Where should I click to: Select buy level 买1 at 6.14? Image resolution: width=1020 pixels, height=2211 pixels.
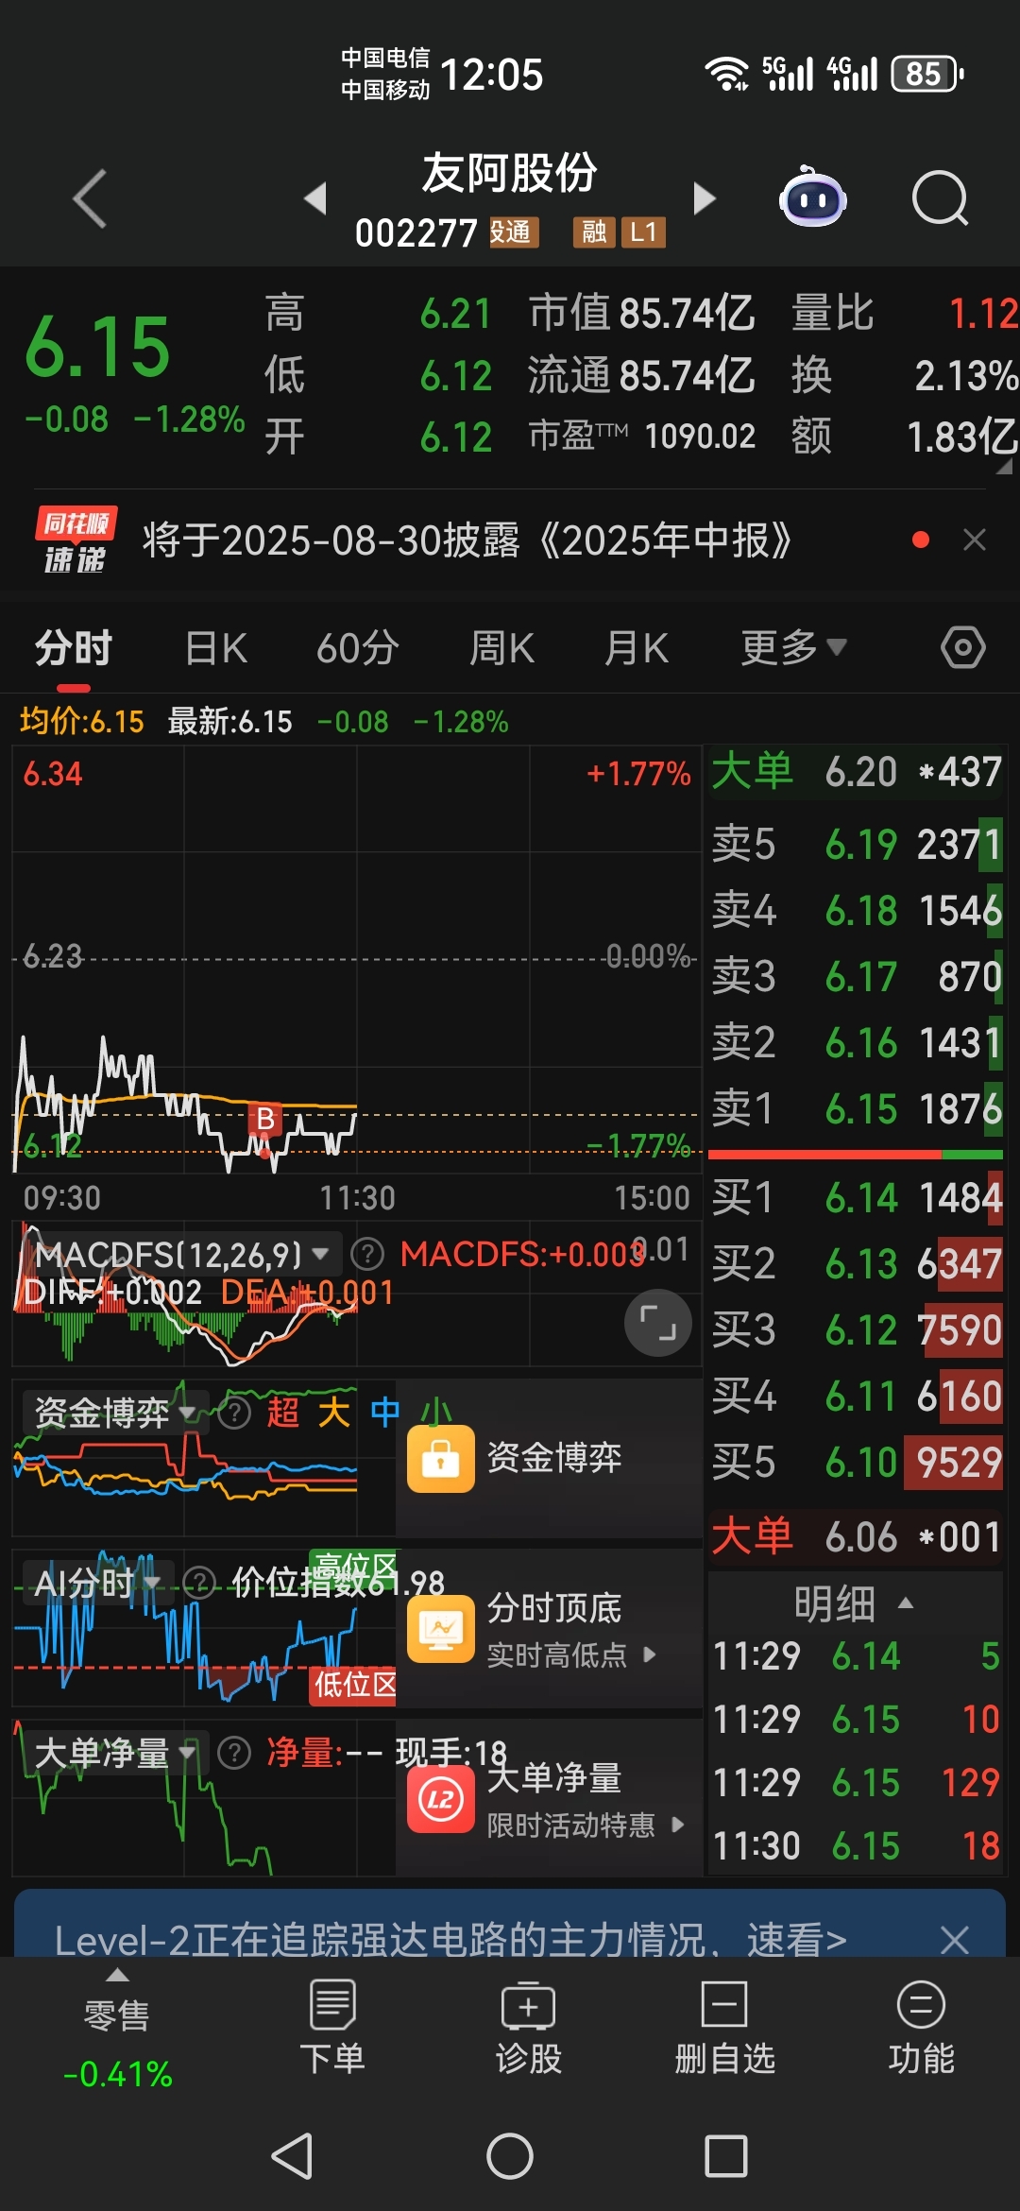(x=856, y=1197)
